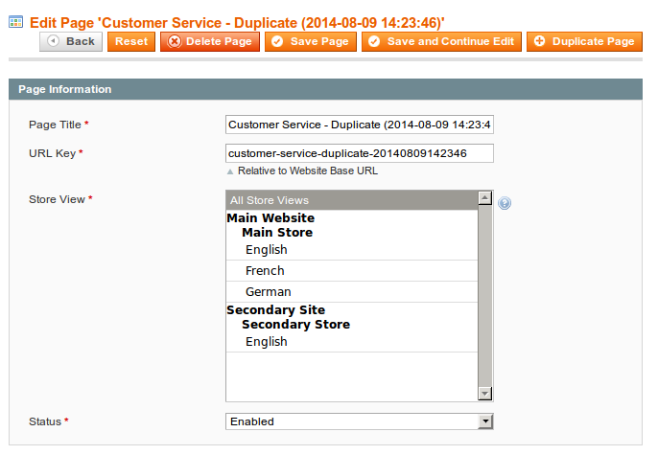
Task: Click the blue help icon beside Store View
Action: pyautogui.click(x=505, y=203)
